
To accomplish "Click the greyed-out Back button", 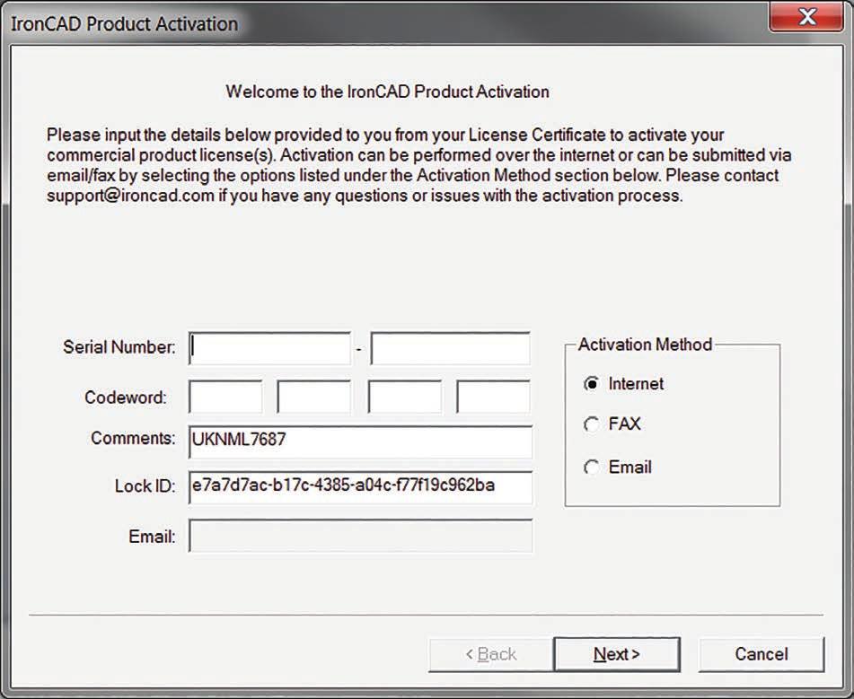I will coord(490,654).
